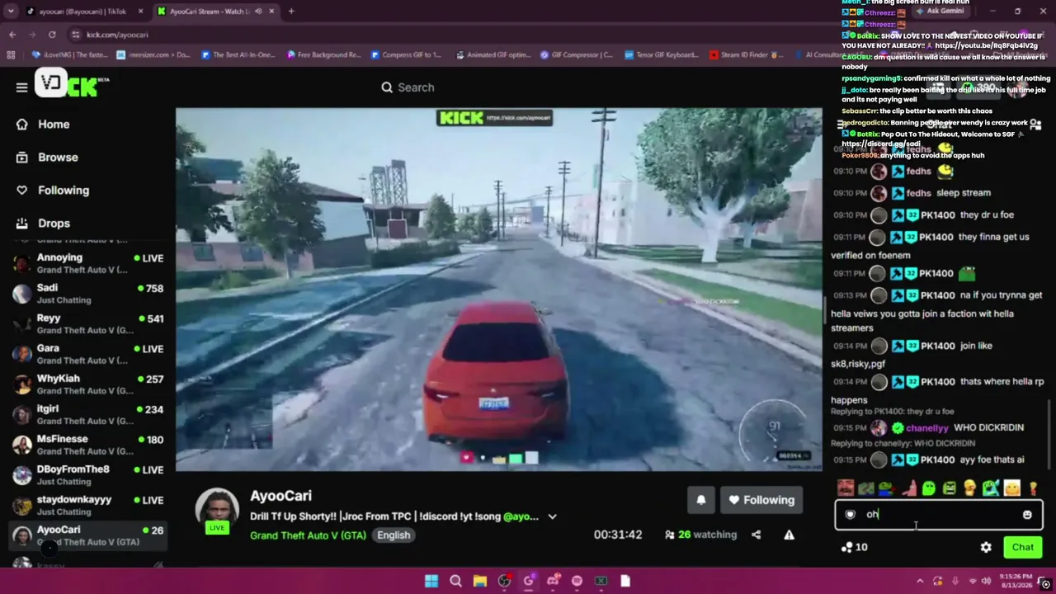The width and height of the screenshot is (1056, 594).
Task: Click the stream video player
Action: [x=499, y=290]
